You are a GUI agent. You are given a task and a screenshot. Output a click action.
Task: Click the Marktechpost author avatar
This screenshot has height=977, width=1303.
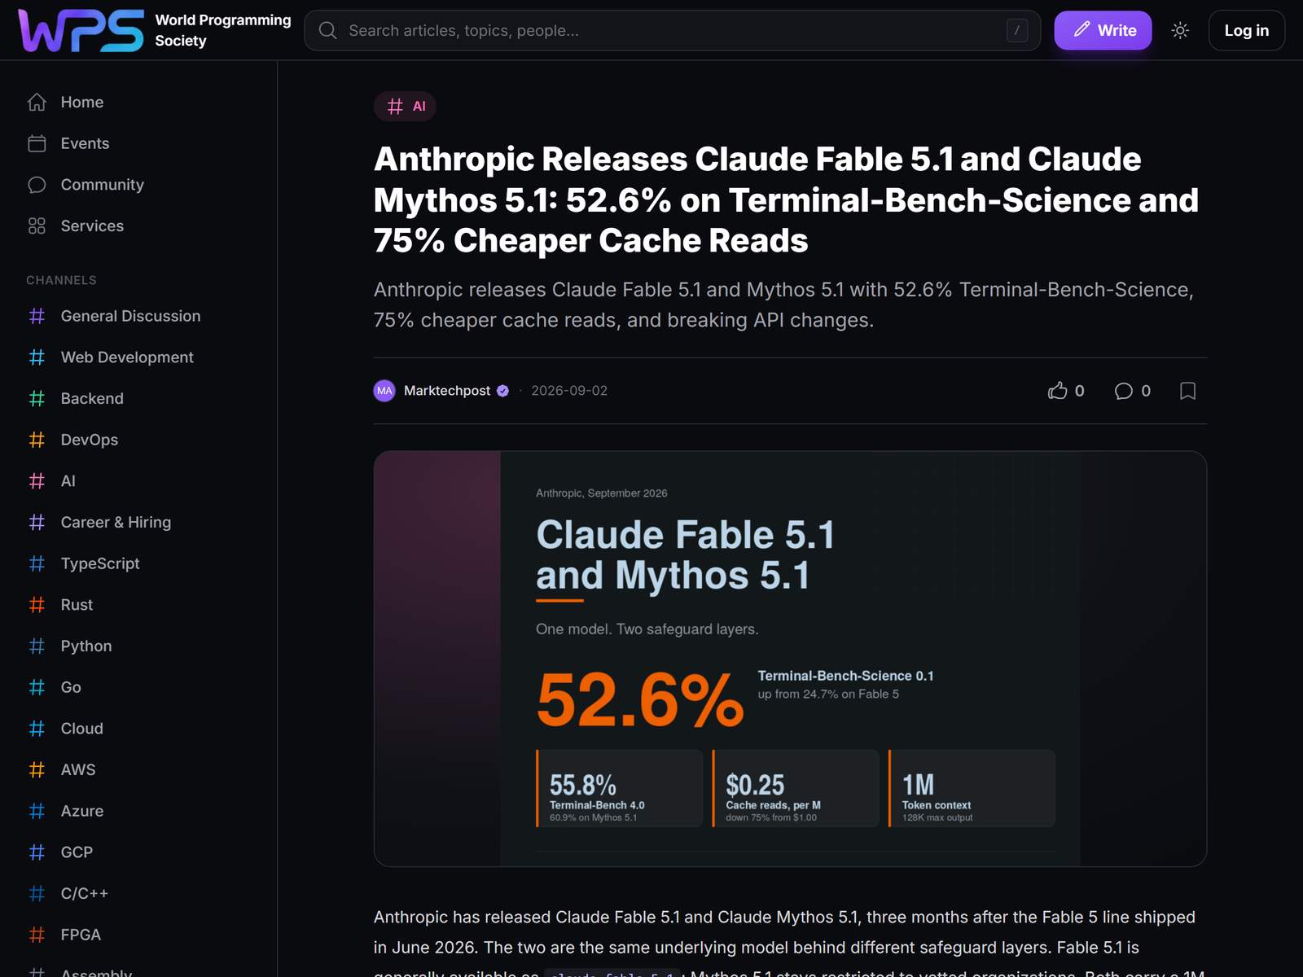384,391
